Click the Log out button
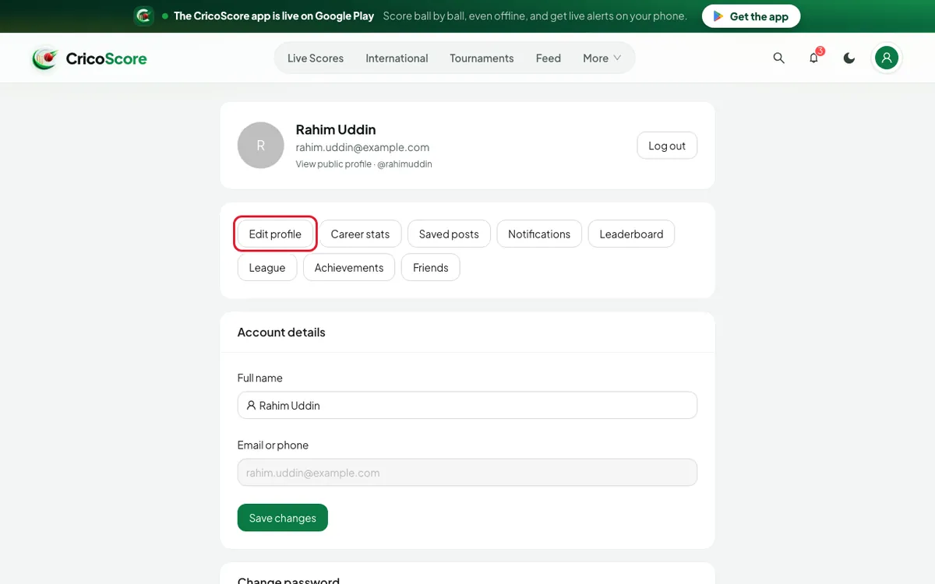 coord(667,146)
